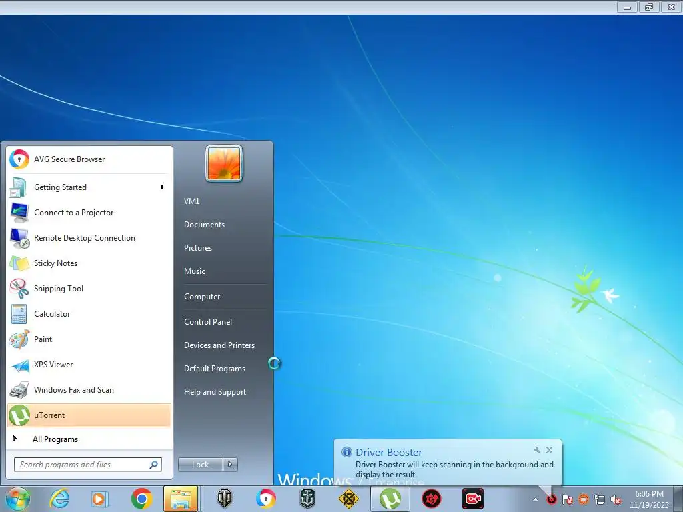Open the Snipping Tool

(x=89, y=288)
